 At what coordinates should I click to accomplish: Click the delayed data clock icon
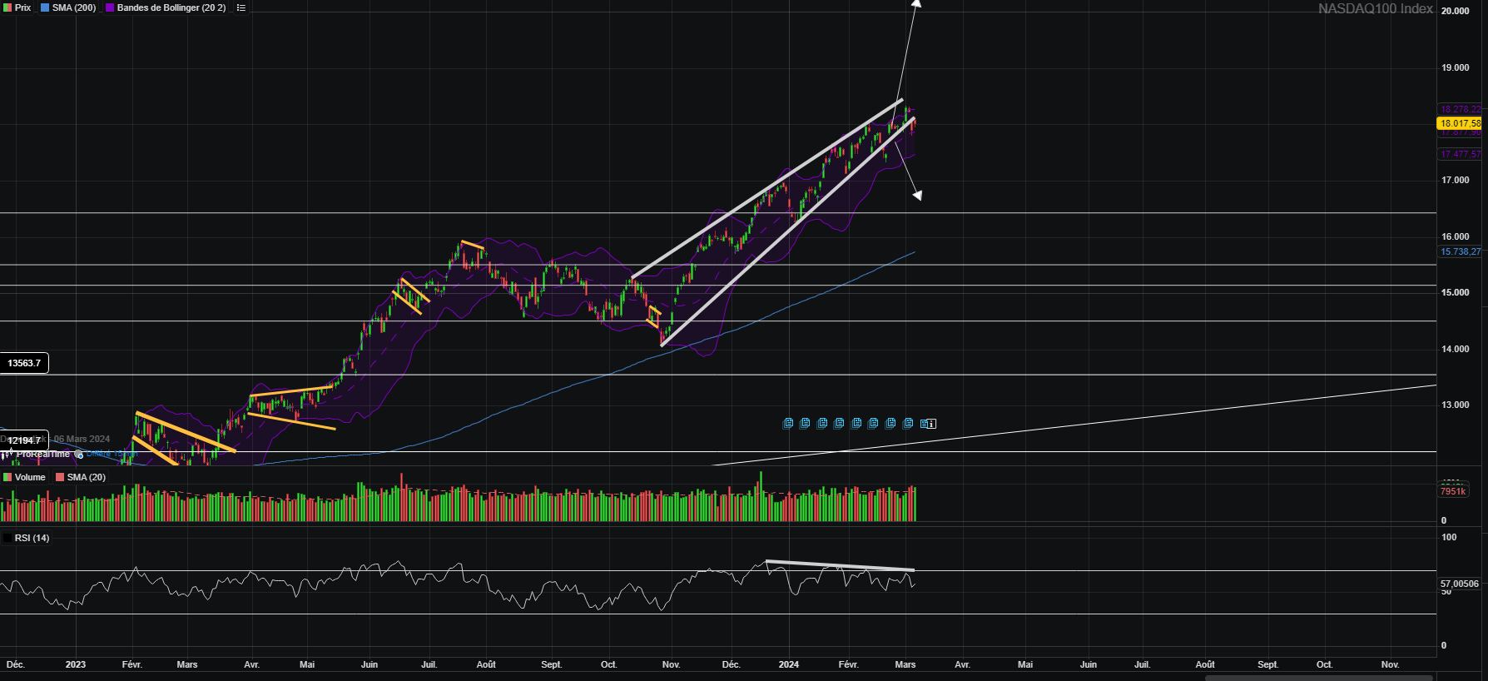click(x=80, y=455)
